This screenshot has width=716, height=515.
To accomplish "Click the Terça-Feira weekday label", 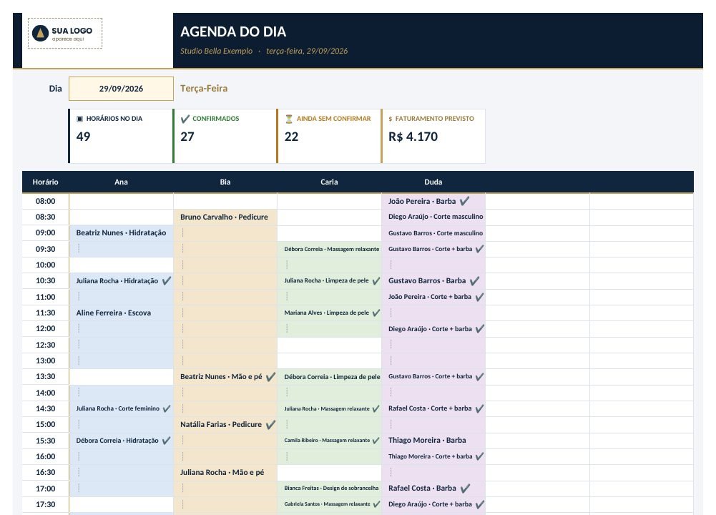I will (x=204, y=89).
